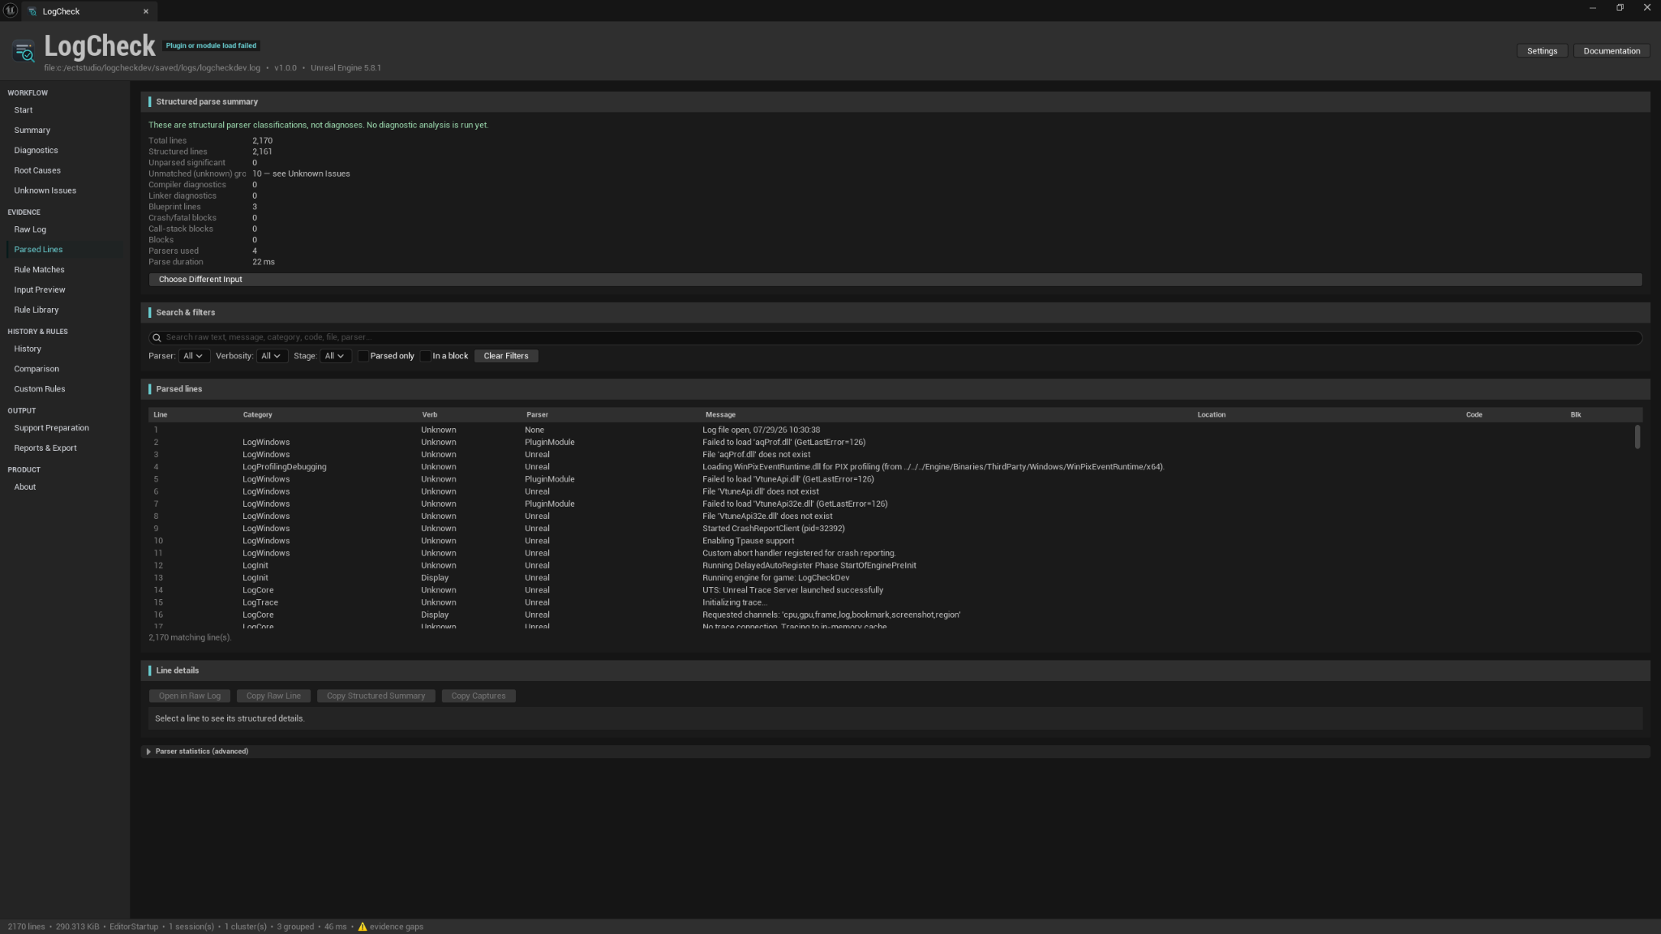Image resolution: width=1661 pixels, height=934 pixels.
Task: Select 'Initializing trace...' row
Action: pyautogui.click(x=891, y=602)
